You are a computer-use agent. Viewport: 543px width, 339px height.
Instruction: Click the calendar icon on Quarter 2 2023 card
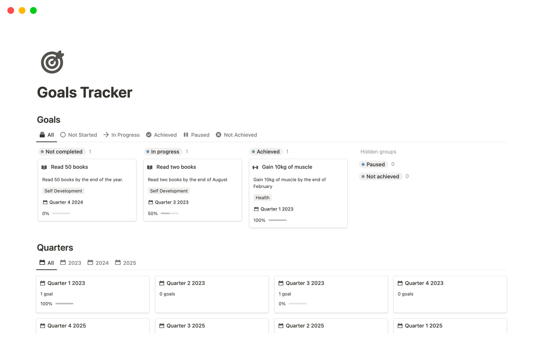[x=162, y=283]
